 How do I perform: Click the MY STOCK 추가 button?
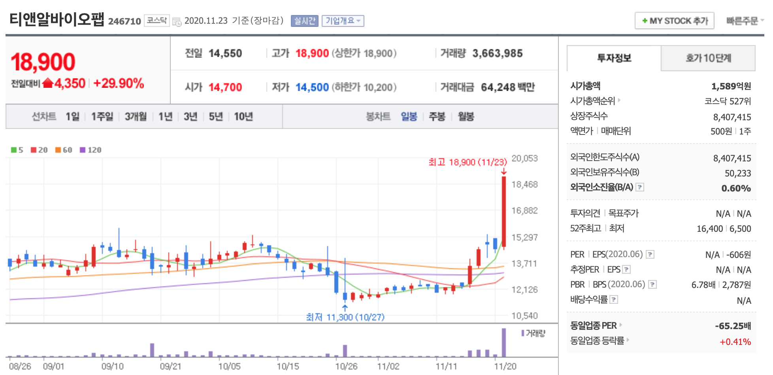675,21
